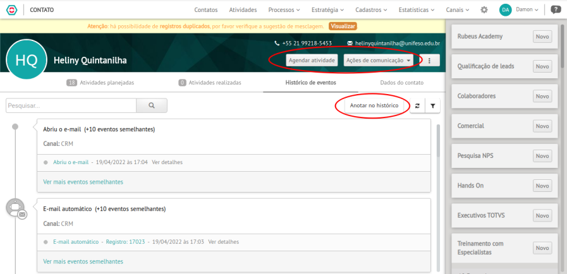This screenshot has width=567, height=274.
Task: Open the Registro: 17023 link
Action: tap(126, 242)
